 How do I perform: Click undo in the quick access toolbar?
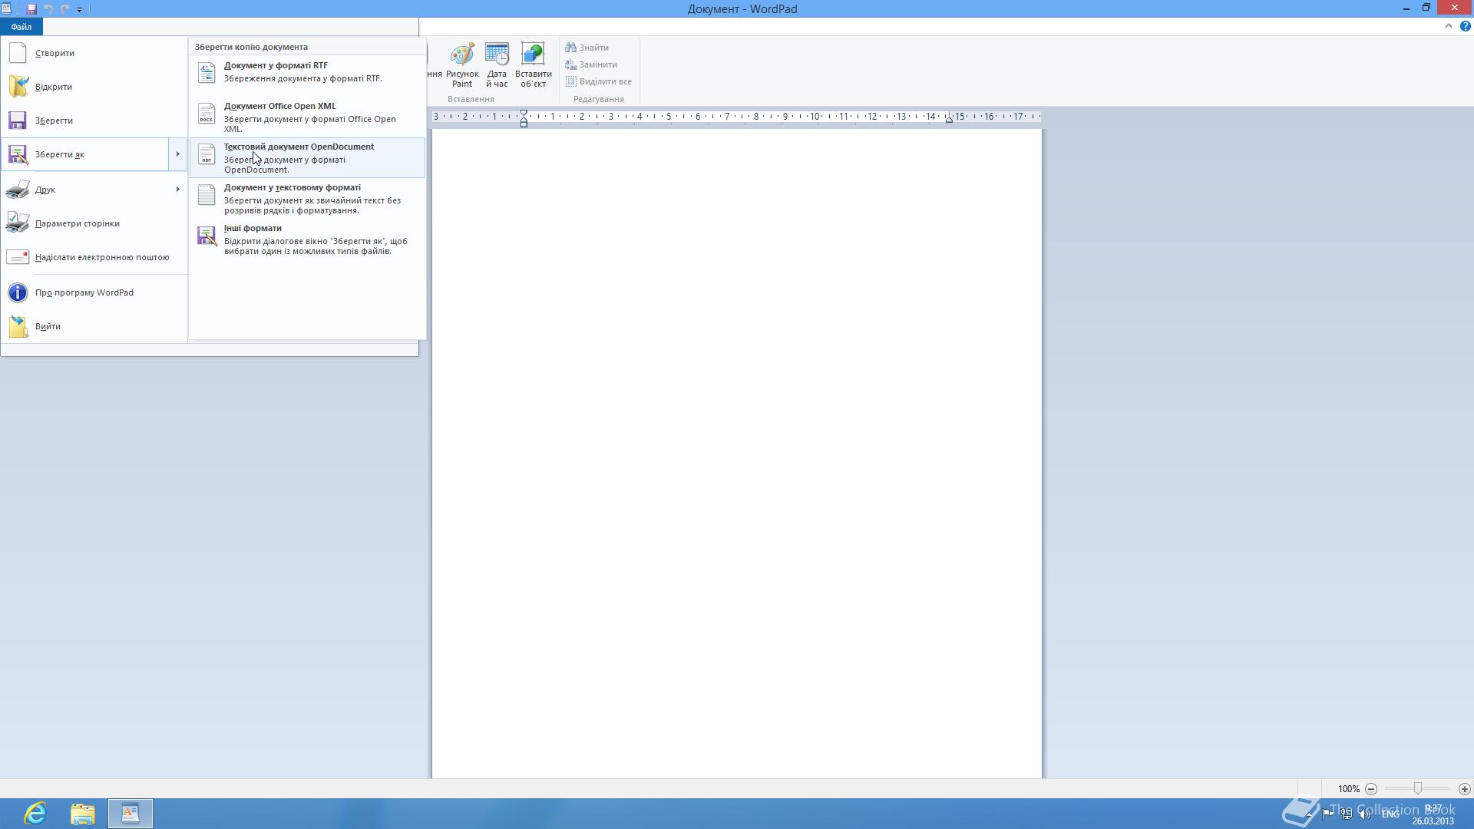(48, 9)
